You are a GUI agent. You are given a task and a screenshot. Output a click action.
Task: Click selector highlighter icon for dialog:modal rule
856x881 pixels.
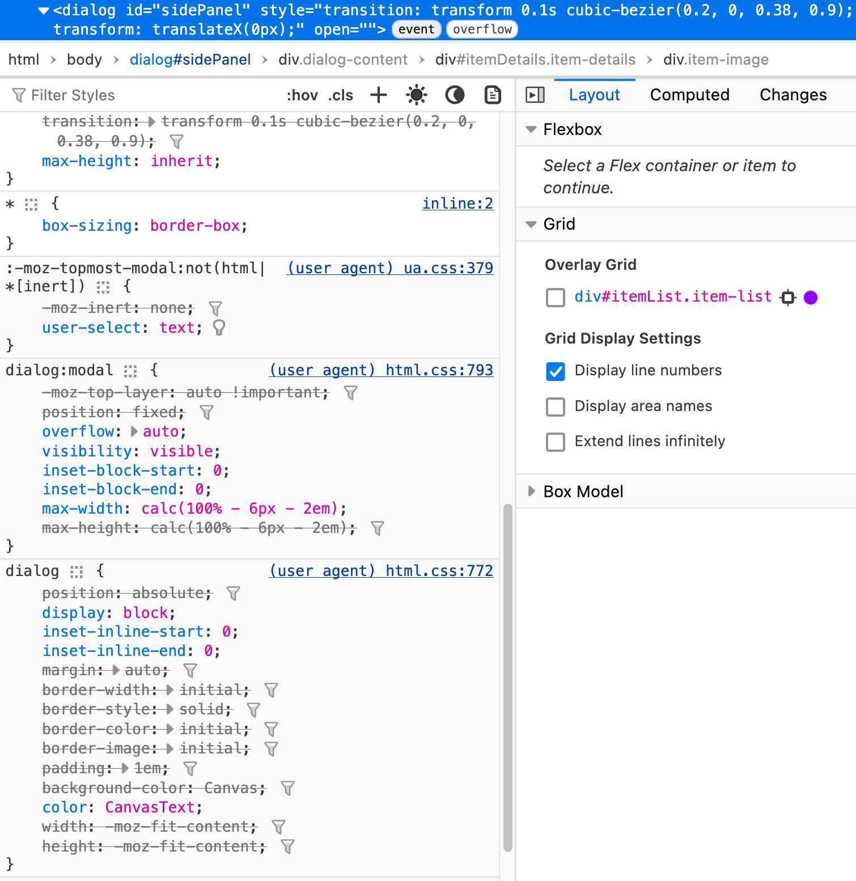[130, 371]
